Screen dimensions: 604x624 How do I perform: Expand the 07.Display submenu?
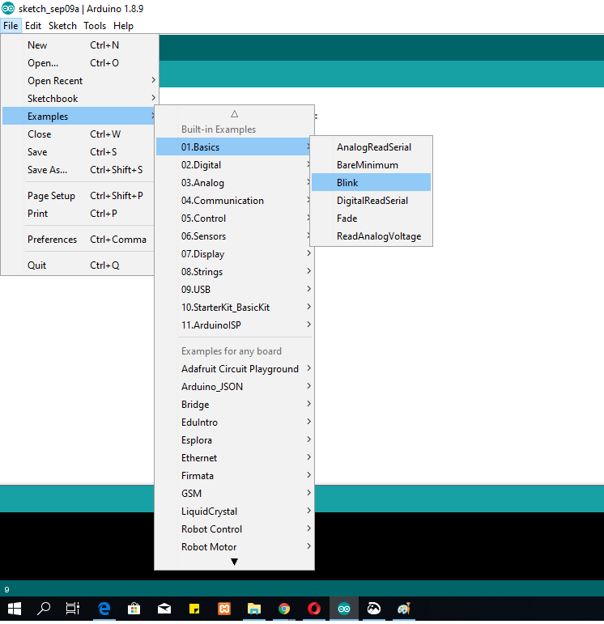(x=235, y=254)
